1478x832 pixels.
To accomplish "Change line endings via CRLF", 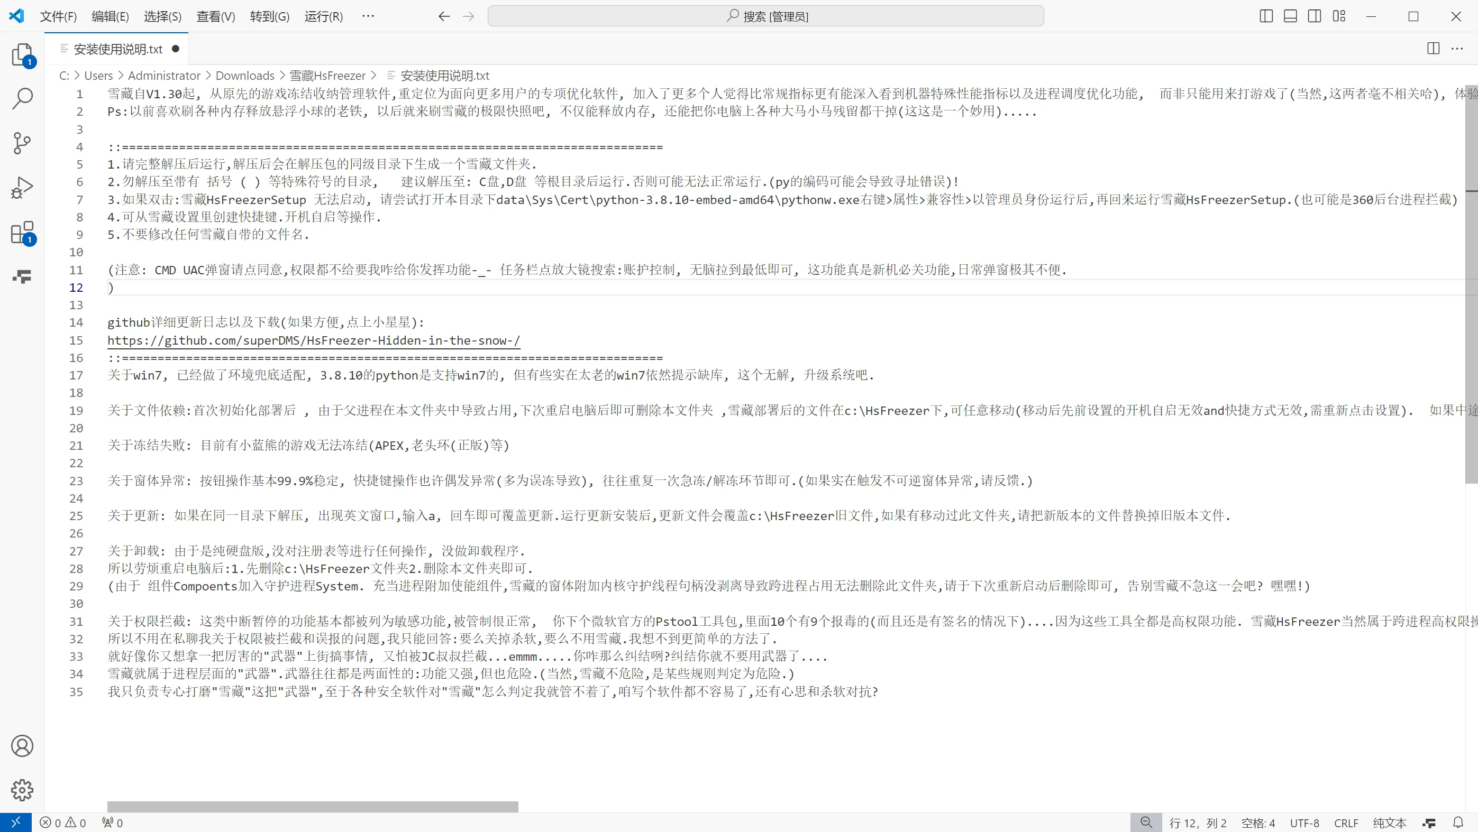I will [x=1346, y=823].
